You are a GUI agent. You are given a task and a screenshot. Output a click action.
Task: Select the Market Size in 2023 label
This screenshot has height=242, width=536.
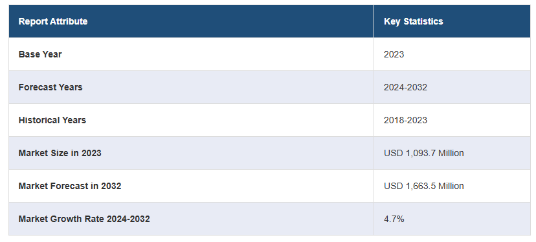point(60,153)
